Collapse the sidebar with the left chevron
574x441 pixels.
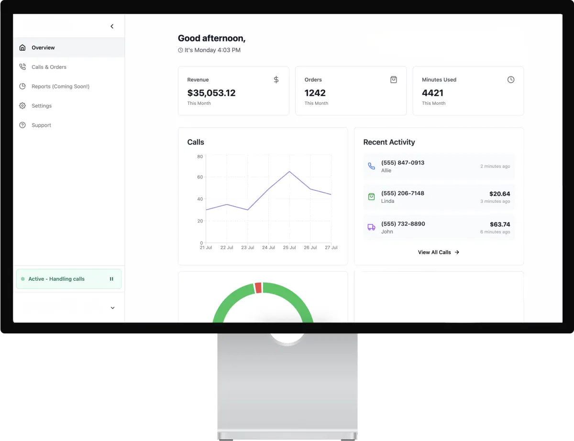click(x=112, y=26)
